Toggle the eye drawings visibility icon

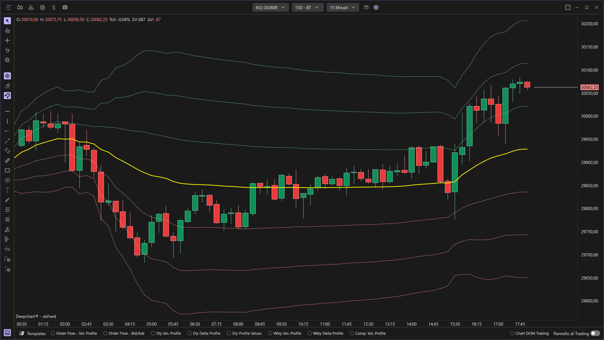pyautogui.click(x=7, y=76)
